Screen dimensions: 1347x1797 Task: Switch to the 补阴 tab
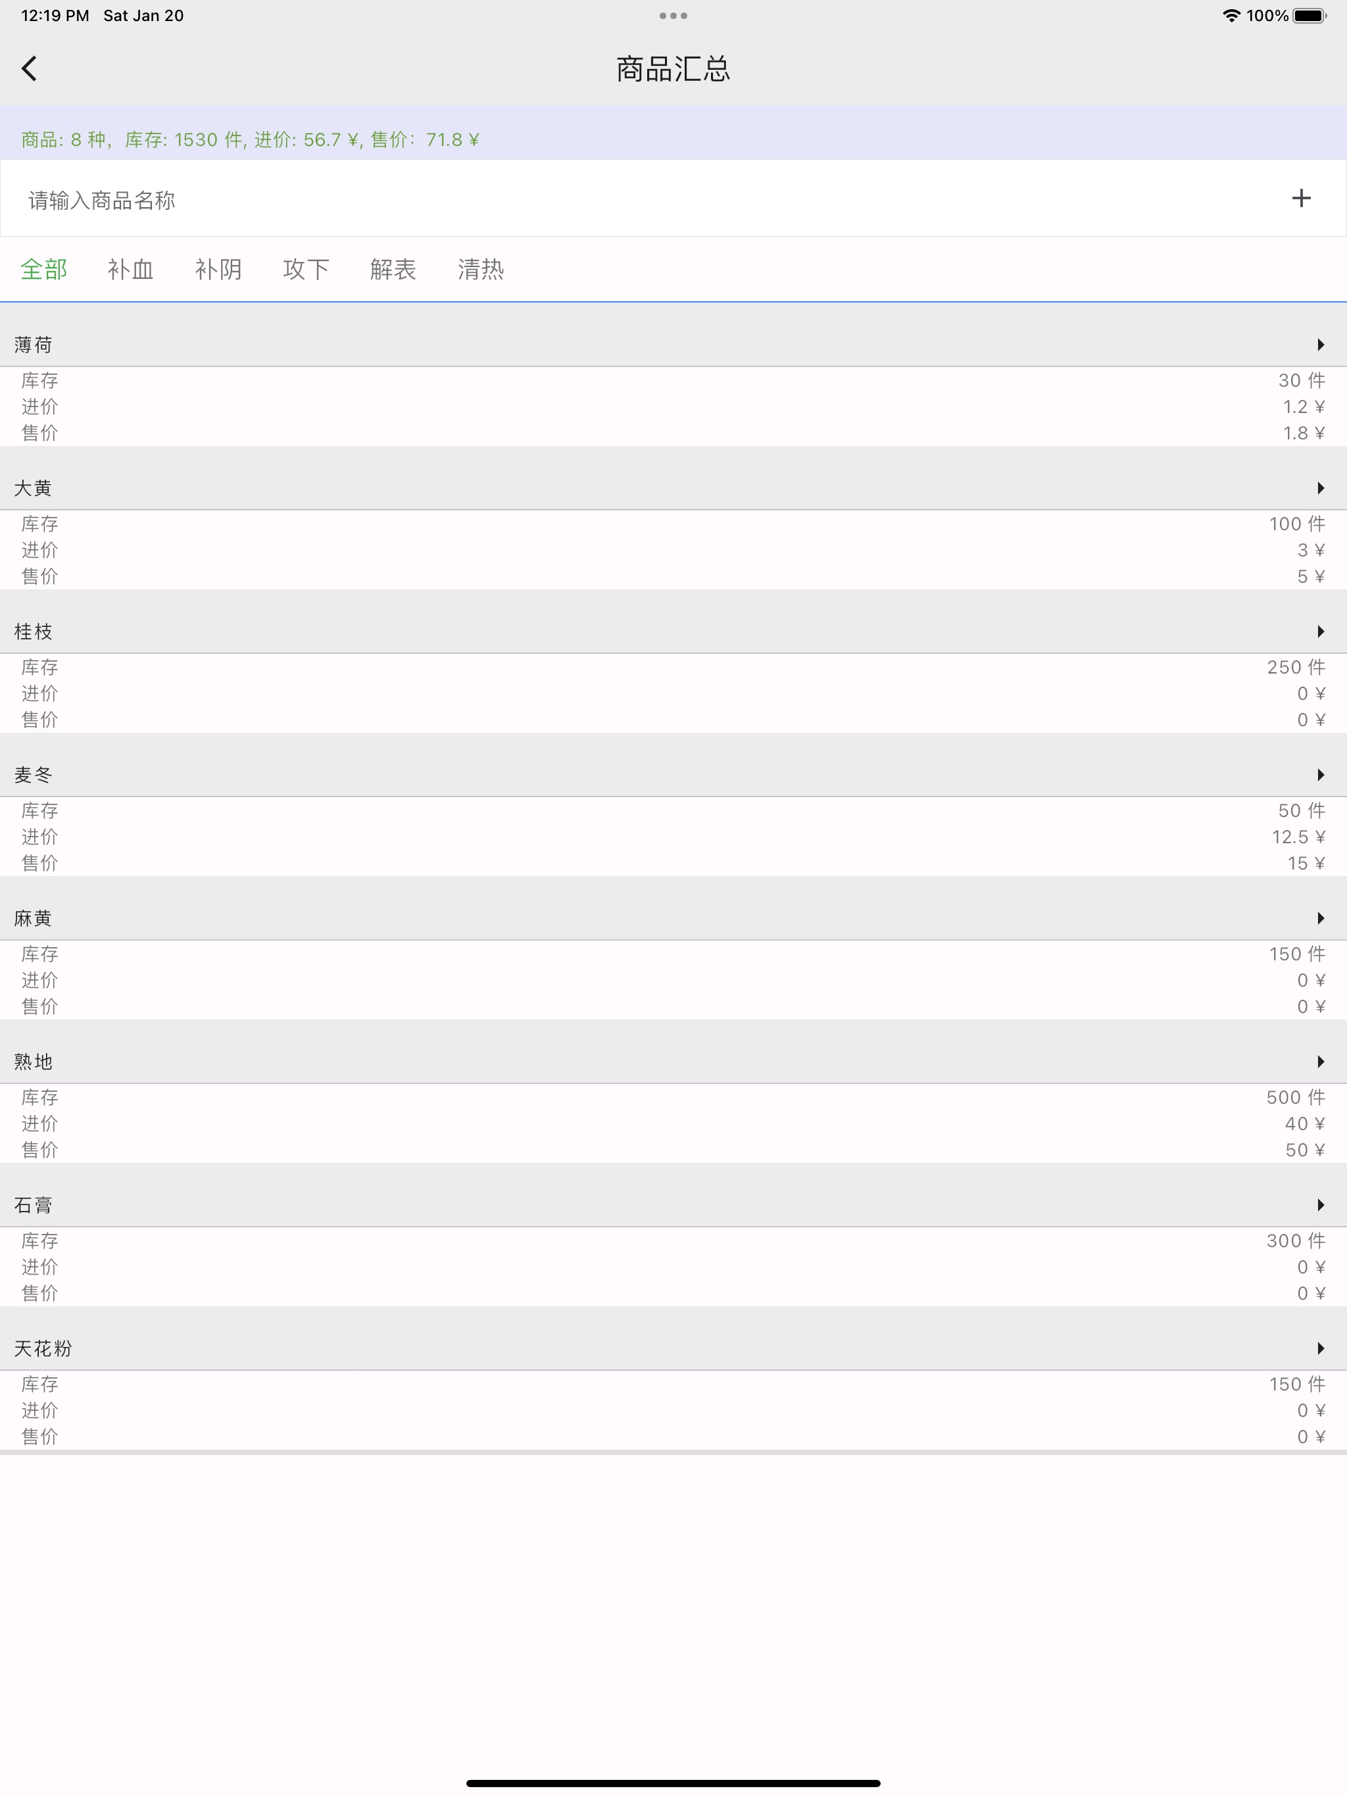point(218,269)
